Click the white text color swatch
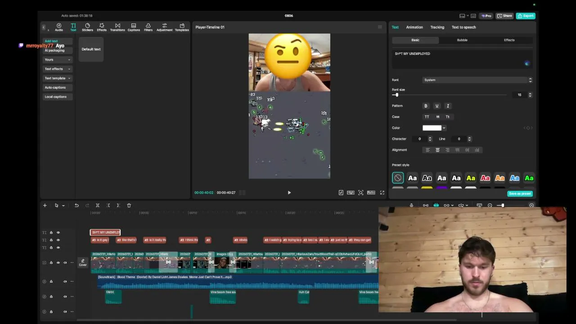Image resolution: width=576 pixels, height=324 pixels. coord(432,128)
